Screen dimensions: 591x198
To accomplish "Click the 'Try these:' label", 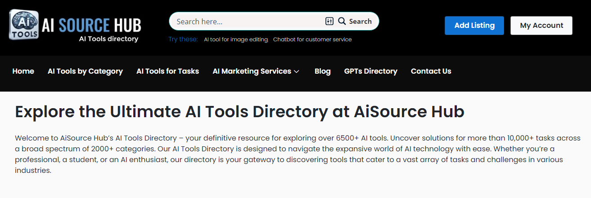I will point(183,40).
